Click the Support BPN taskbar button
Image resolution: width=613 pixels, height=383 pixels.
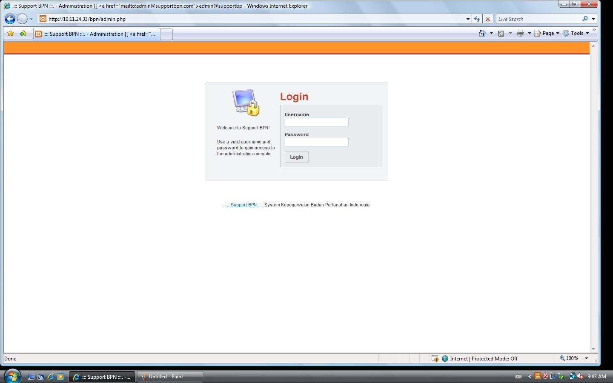click(102, 377)
